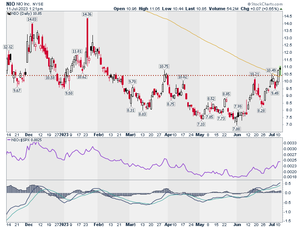Click the 7.33 low price callout
Image resolution: width=303 pixels, height=228 pixels.
(x=201, y=124)
